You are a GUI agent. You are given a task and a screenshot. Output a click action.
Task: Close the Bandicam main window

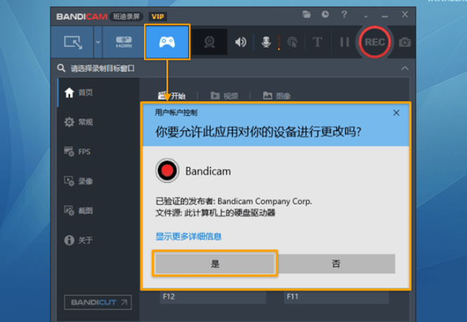[404, 14]
